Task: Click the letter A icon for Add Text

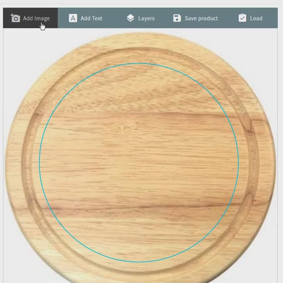Action: point(73,18)
